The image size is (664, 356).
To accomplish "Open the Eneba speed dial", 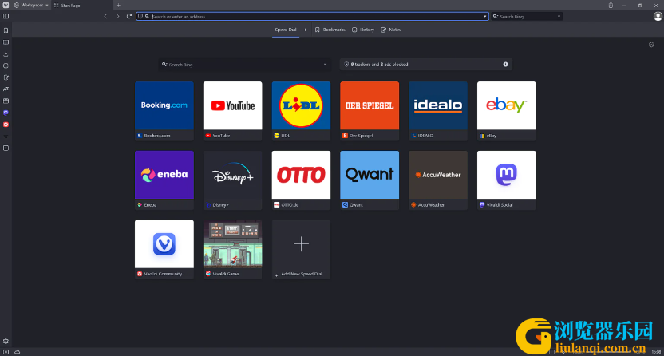I will pos(164,180).
